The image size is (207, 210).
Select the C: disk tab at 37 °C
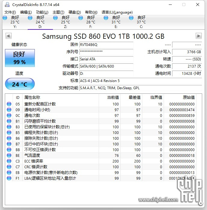(141, 22)
